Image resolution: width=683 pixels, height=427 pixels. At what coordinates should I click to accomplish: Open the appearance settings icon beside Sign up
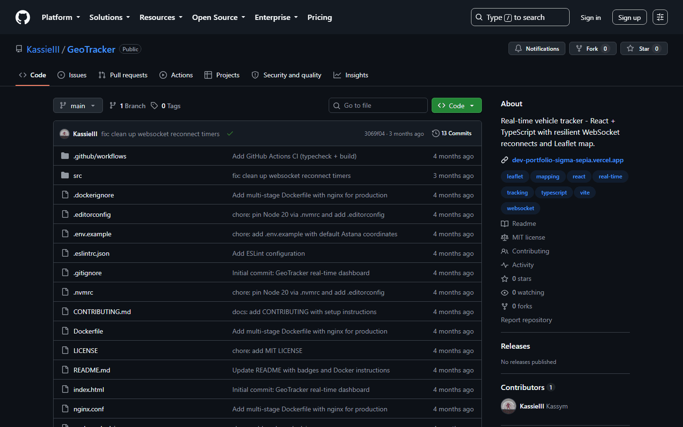pyautogui.click(x=660, y=17)
